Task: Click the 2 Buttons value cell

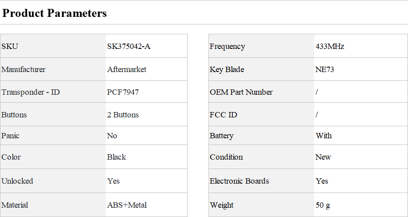Action: (x=147, y=114)
